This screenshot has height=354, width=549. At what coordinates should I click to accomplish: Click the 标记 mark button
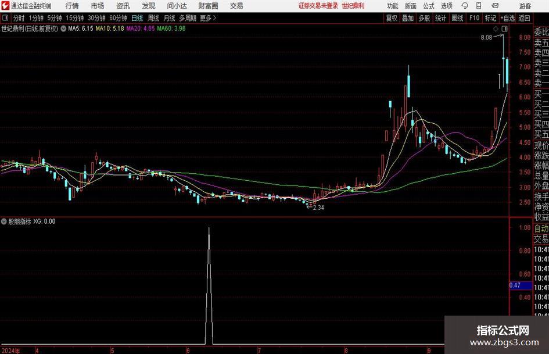click(490, 18)
